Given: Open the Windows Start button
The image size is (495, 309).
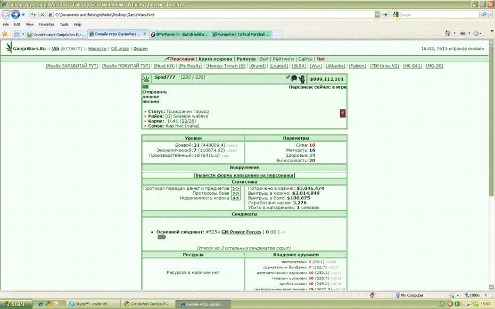Looking at the screenshot, I should [x=16, y=304].
